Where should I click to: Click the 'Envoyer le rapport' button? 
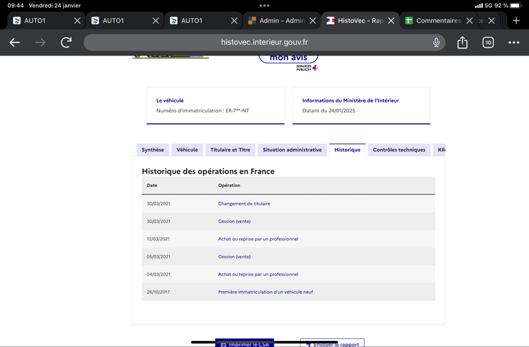[x=333, y=343]
